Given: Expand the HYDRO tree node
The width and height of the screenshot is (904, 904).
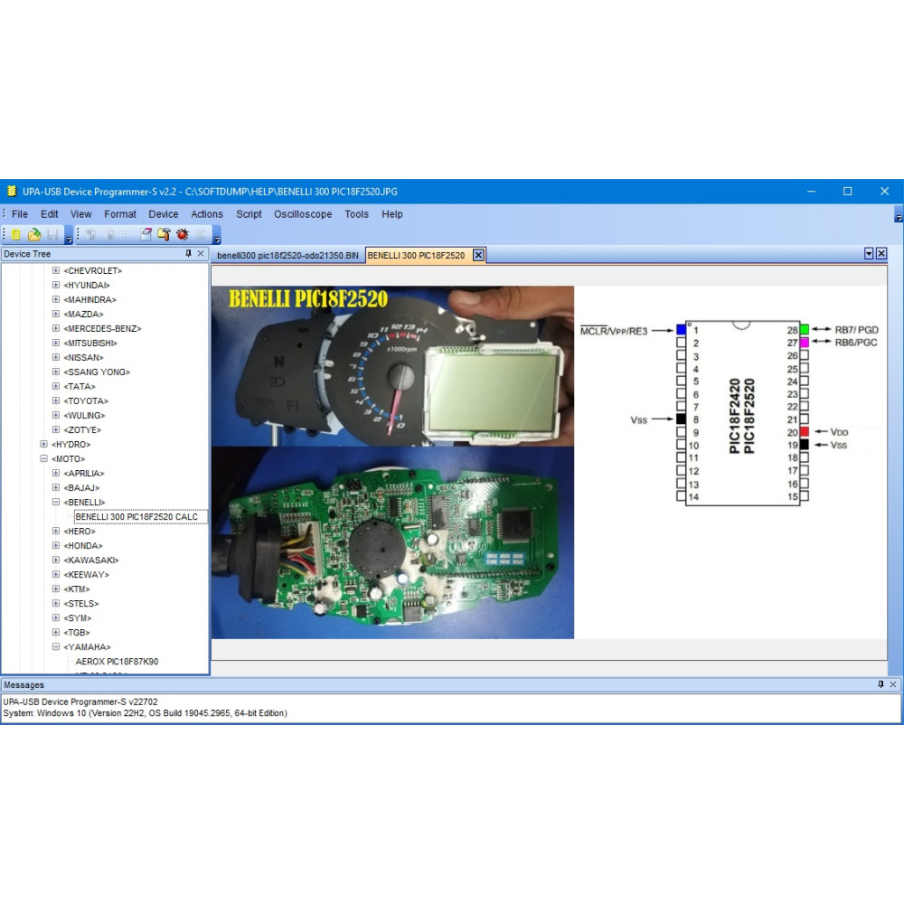Looking at the screenshot, I should coord(43,444).
